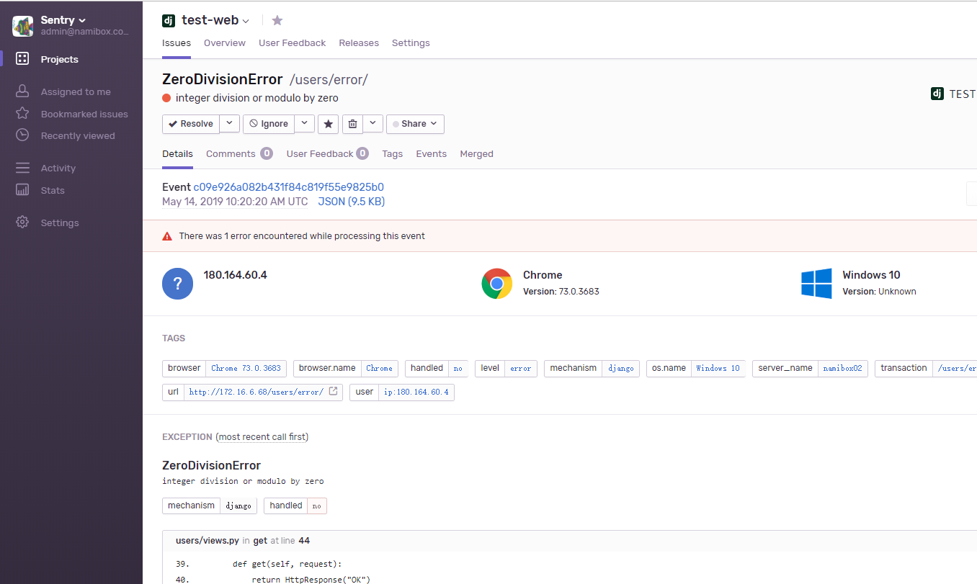The image size is (977, 584).
Task: Switch to the Issues tab
Action: pyautogui.click(x=177, y=42)
